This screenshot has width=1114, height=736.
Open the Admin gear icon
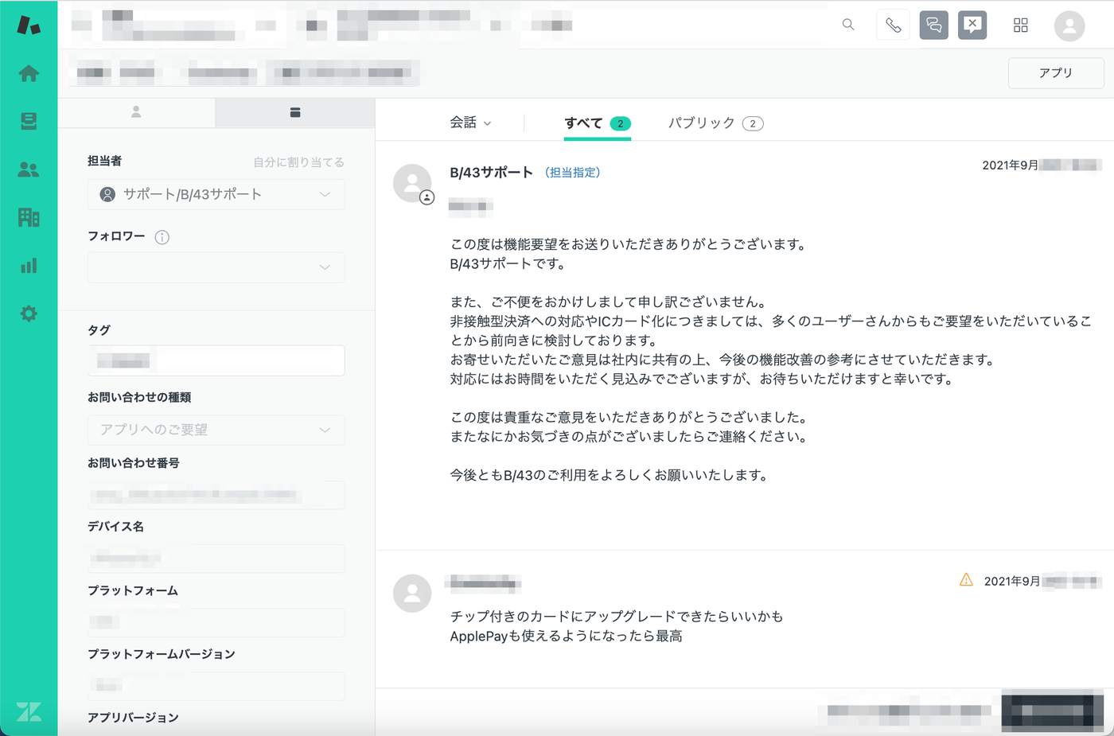coord(29,313)
